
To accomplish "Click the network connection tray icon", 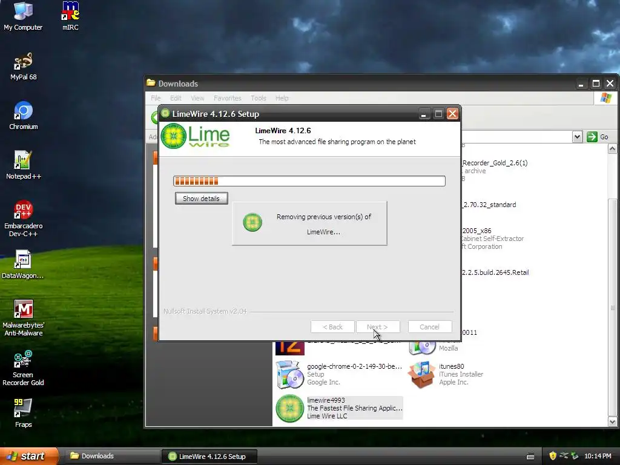I will (x=564, y=456).
